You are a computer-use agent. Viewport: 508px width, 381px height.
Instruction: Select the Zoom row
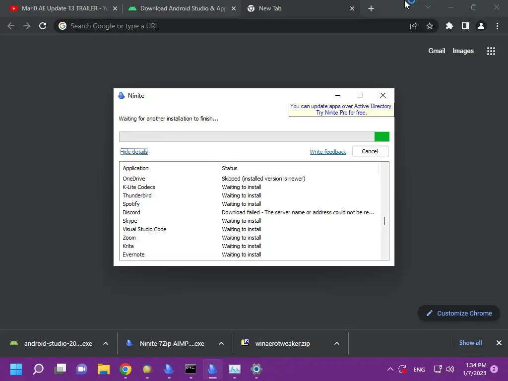coord(249,238)
